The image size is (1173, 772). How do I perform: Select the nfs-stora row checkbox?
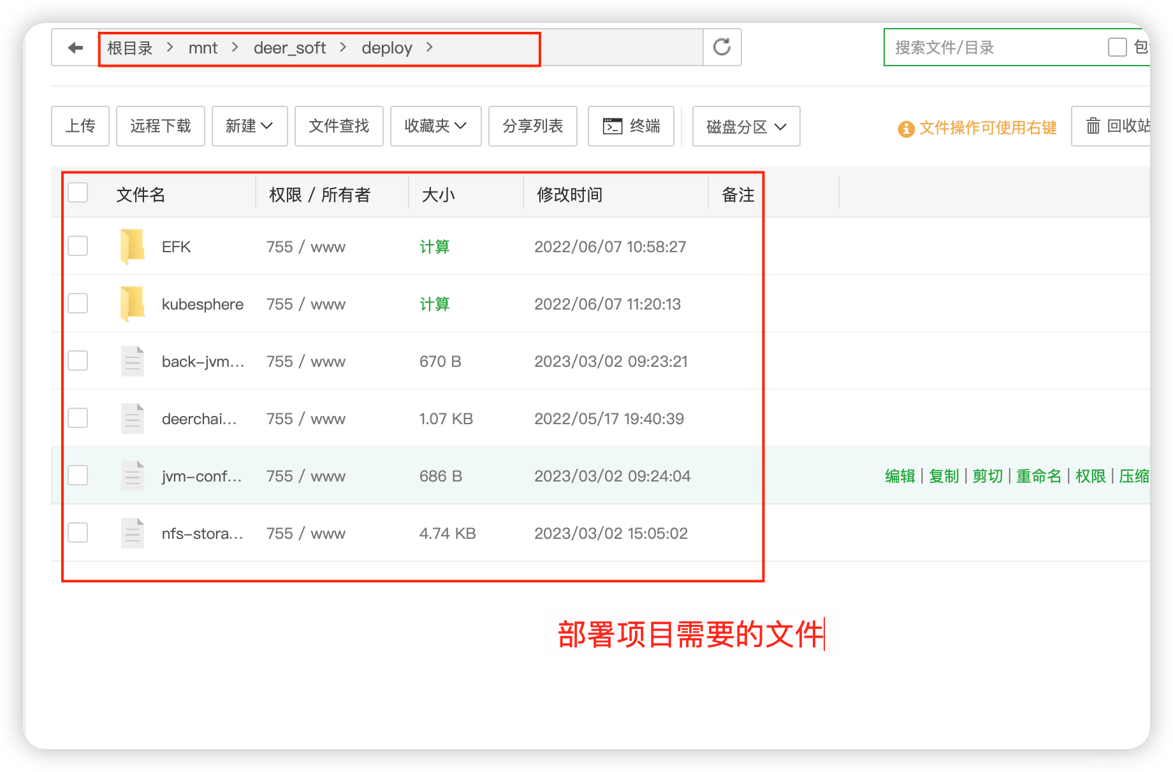pos(78,533)
